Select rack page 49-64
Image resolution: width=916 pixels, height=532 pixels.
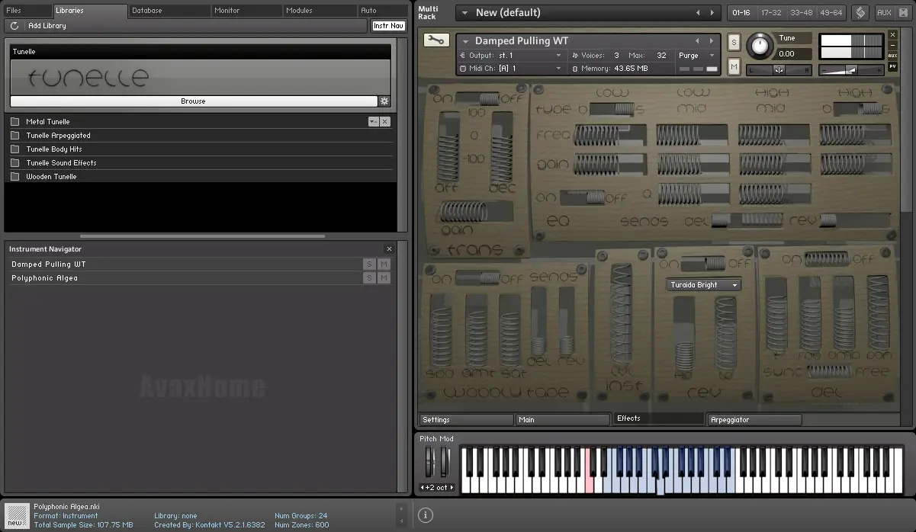click(x=830, y=13)
